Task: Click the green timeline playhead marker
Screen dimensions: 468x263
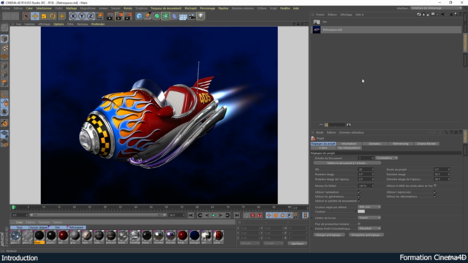Action: point(13,207)
